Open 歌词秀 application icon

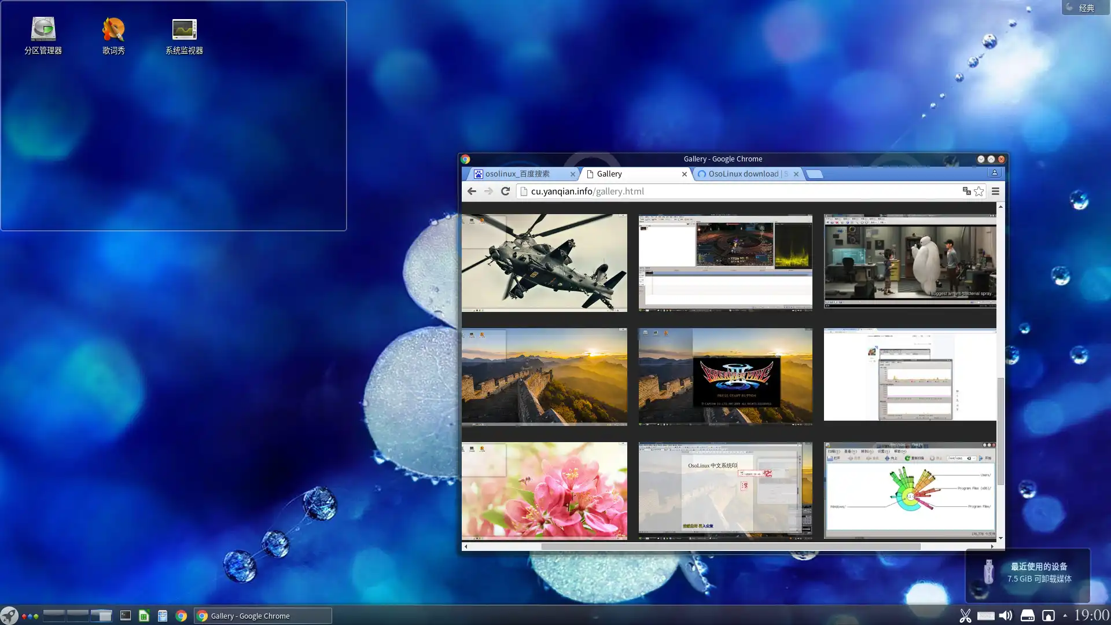coord(113,34)
